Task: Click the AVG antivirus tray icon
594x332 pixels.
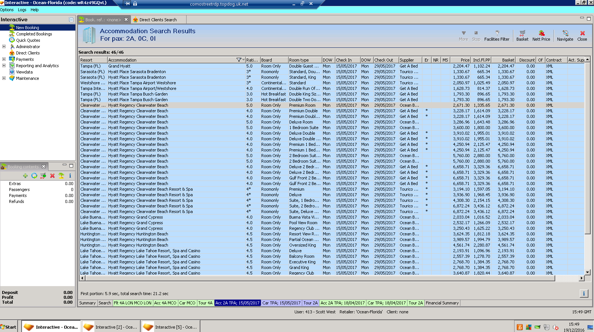Action: pos(529,327)
